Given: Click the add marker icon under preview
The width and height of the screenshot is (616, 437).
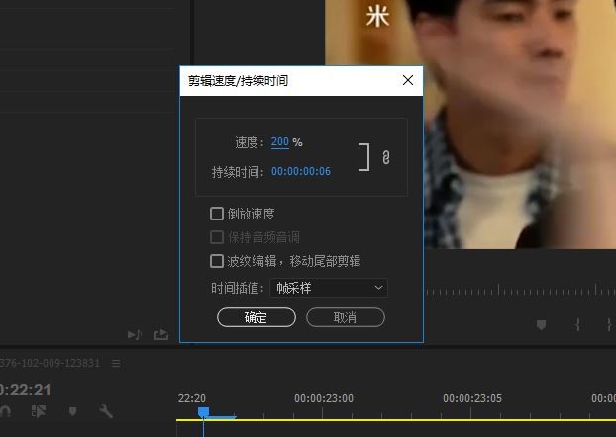Looking at the screenshot, I should tap(542, 324).
